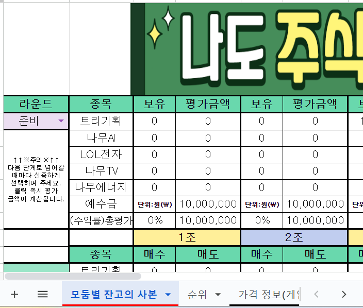This screenshot has height=308, width=363.
Task: Select 2조's 매도 header cell
Action: [315, 254]
